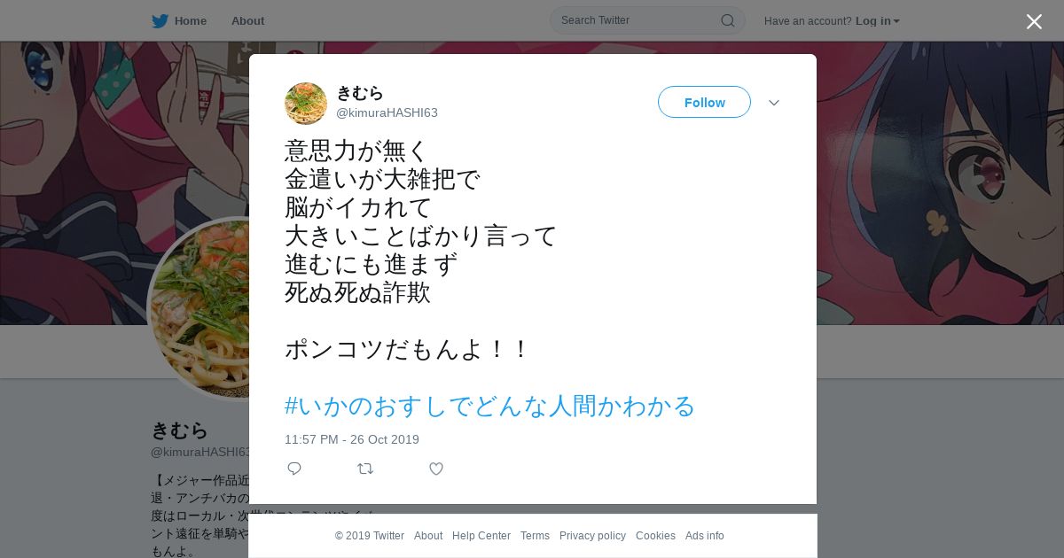Click the Twitter bird logo

(x=160, y=20)
